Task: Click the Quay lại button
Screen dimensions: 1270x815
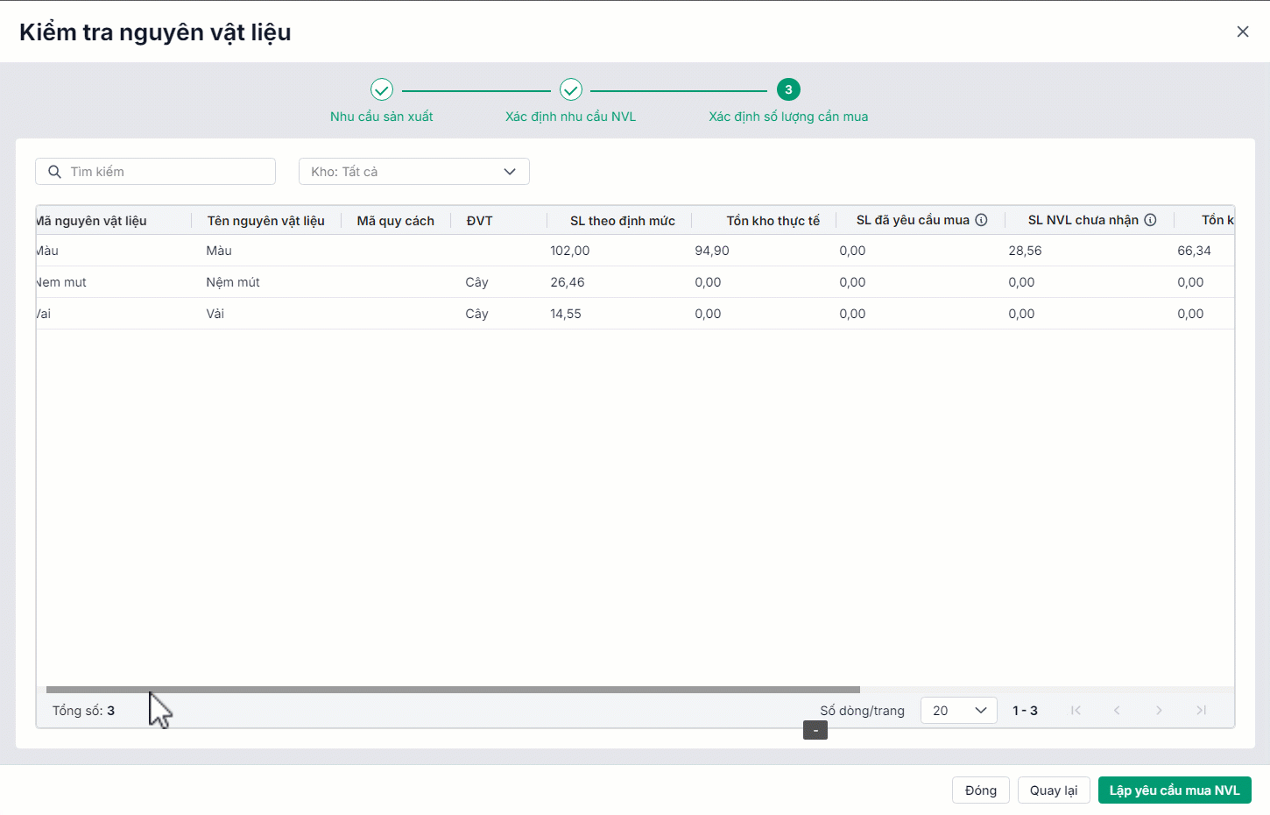Action: (x=1053, y=790)
